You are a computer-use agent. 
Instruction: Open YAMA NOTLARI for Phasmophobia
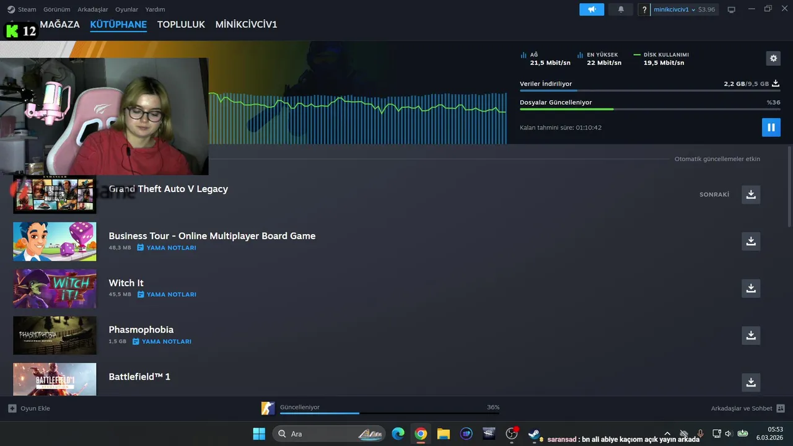(x=162, y=342)
